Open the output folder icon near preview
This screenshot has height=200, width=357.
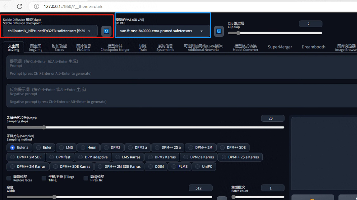(x=312, y=198)
